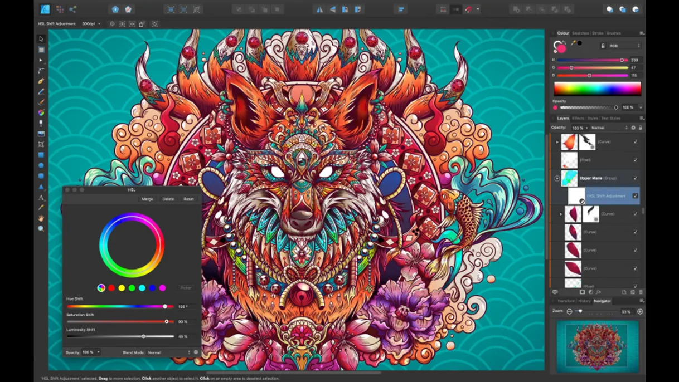Select the cyan HSL channel dot
The width and height of the screenshot is (679, 382).
142,288
